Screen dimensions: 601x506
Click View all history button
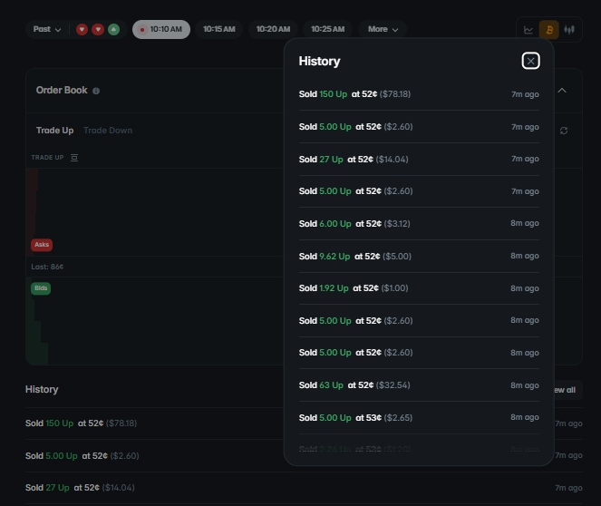(x=567, y=390)
